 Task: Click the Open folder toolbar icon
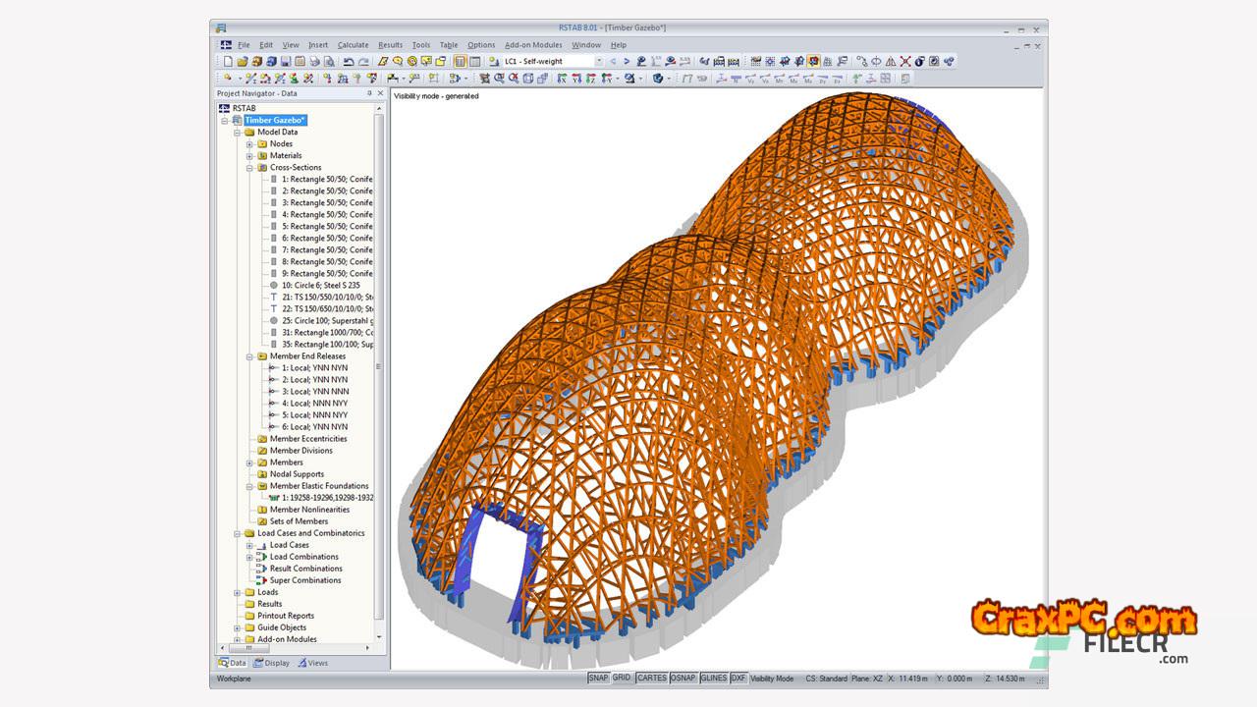point(243,61)
